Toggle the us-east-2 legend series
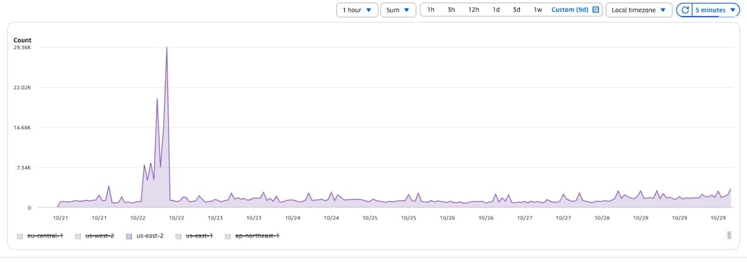The image size is (747, 263). point(145,236)
